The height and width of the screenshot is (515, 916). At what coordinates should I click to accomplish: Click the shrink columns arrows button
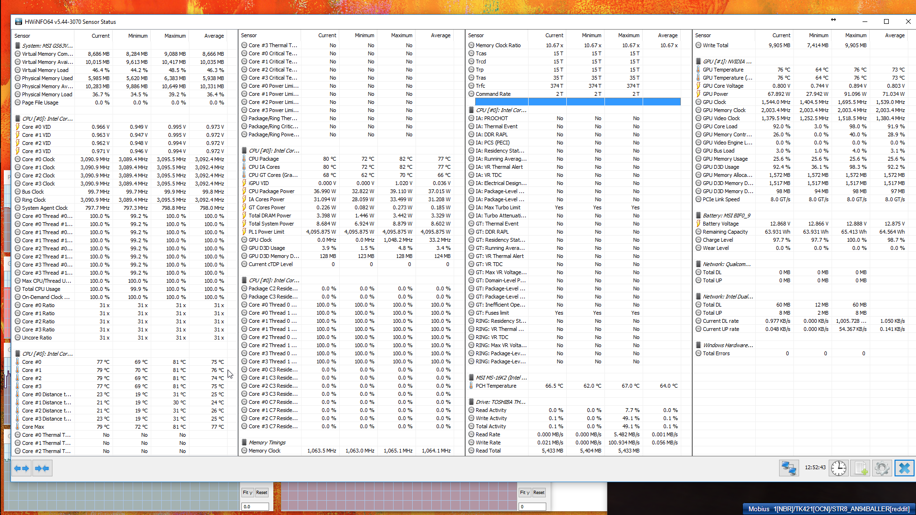pos(42,468)
